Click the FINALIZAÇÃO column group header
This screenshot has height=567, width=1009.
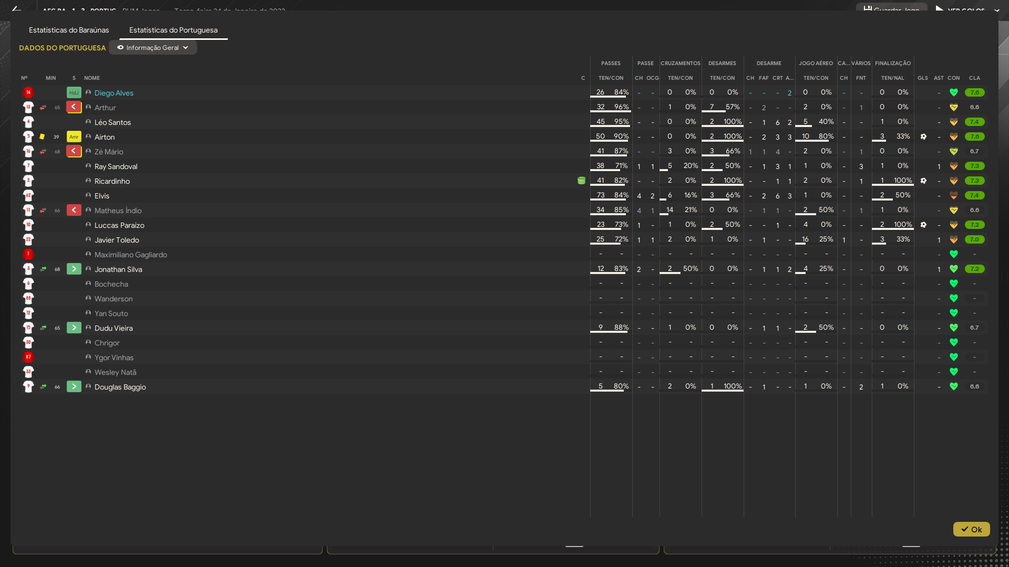[x=893, y=63]
